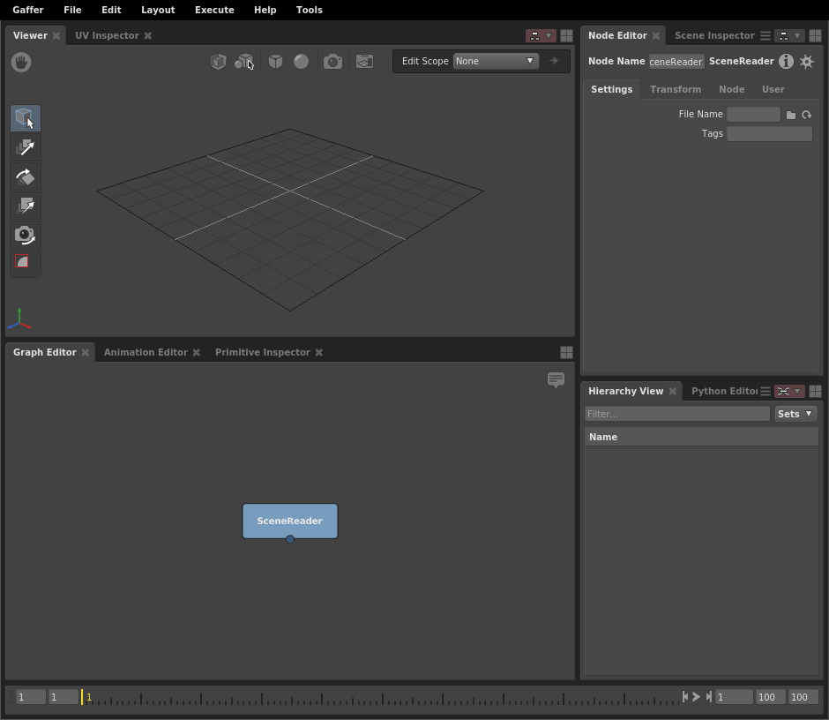Open the Execute menu
829x720 pixels.
214,10
